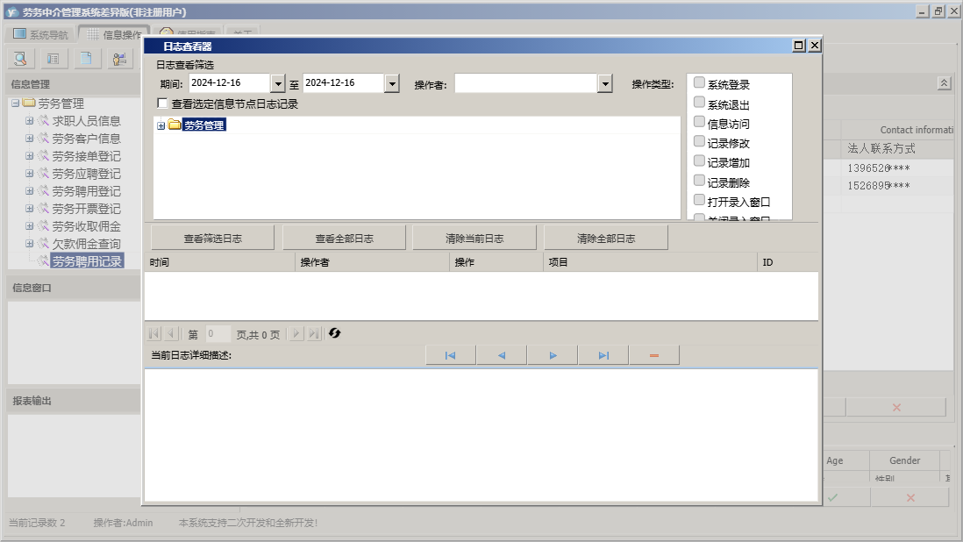963x542 pixels.
Task: Open the 操作者 dropdown arrow
Action: (x=605, y=83)
